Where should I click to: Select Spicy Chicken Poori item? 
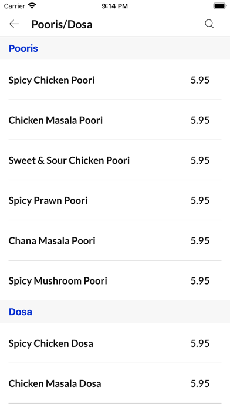coord(115,80)
